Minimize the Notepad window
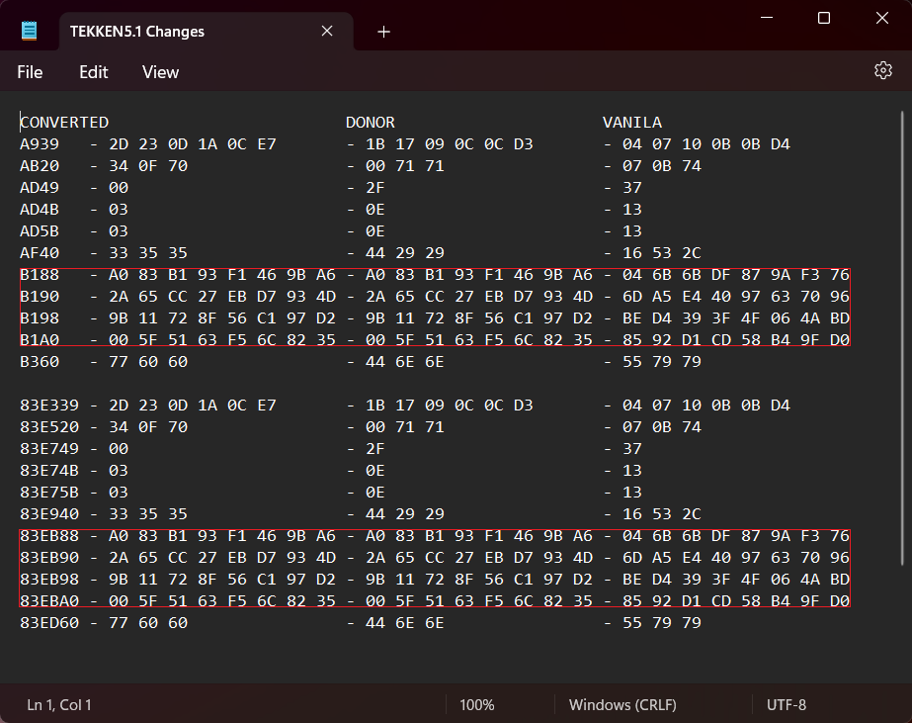Viewport: 912px width, 723px height. (x=767, y=18)
